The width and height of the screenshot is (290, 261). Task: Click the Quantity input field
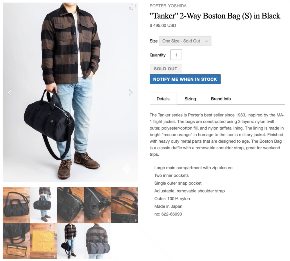[x=176, y=55]
